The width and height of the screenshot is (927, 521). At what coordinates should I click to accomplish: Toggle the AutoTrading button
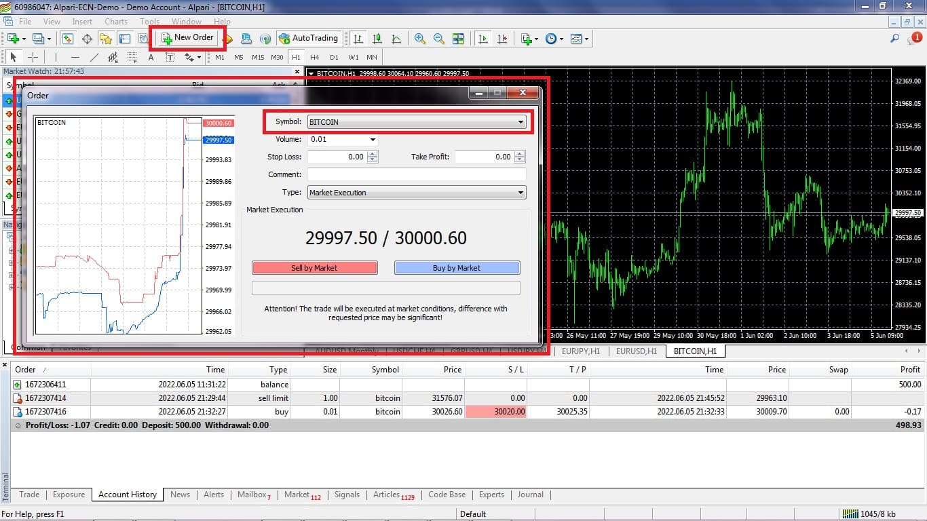pyautogui.click(x=308, y=38)
